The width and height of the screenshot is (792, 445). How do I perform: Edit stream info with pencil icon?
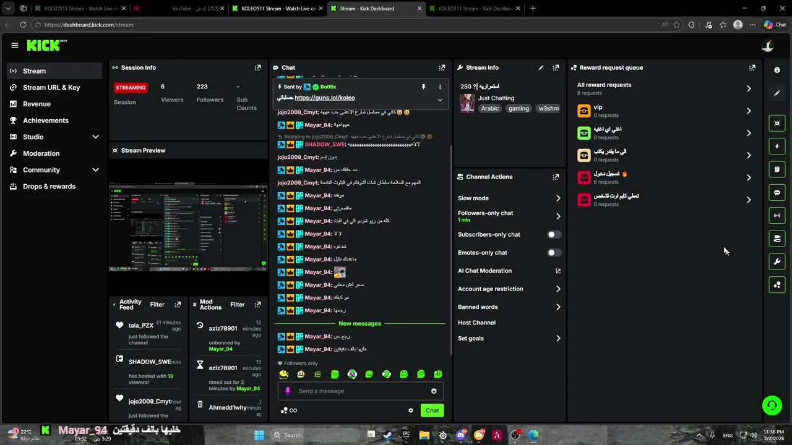[x=541, y=67]
